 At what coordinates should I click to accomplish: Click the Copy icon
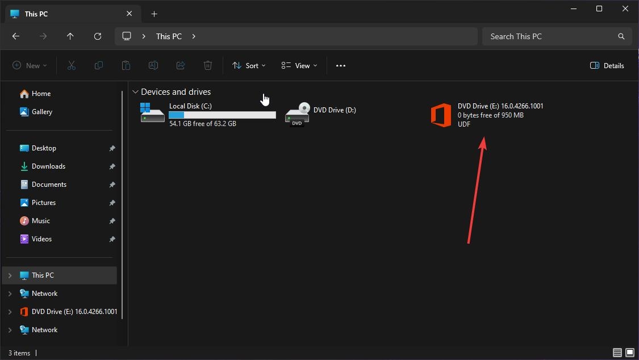coord(98,65)
